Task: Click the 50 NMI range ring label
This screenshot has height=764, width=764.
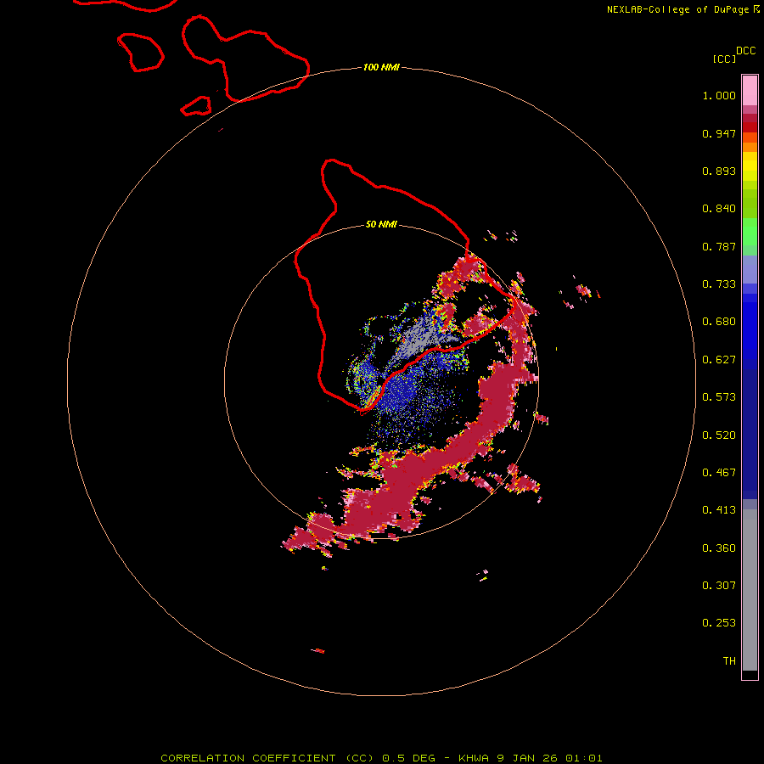Action: point(381,224)
